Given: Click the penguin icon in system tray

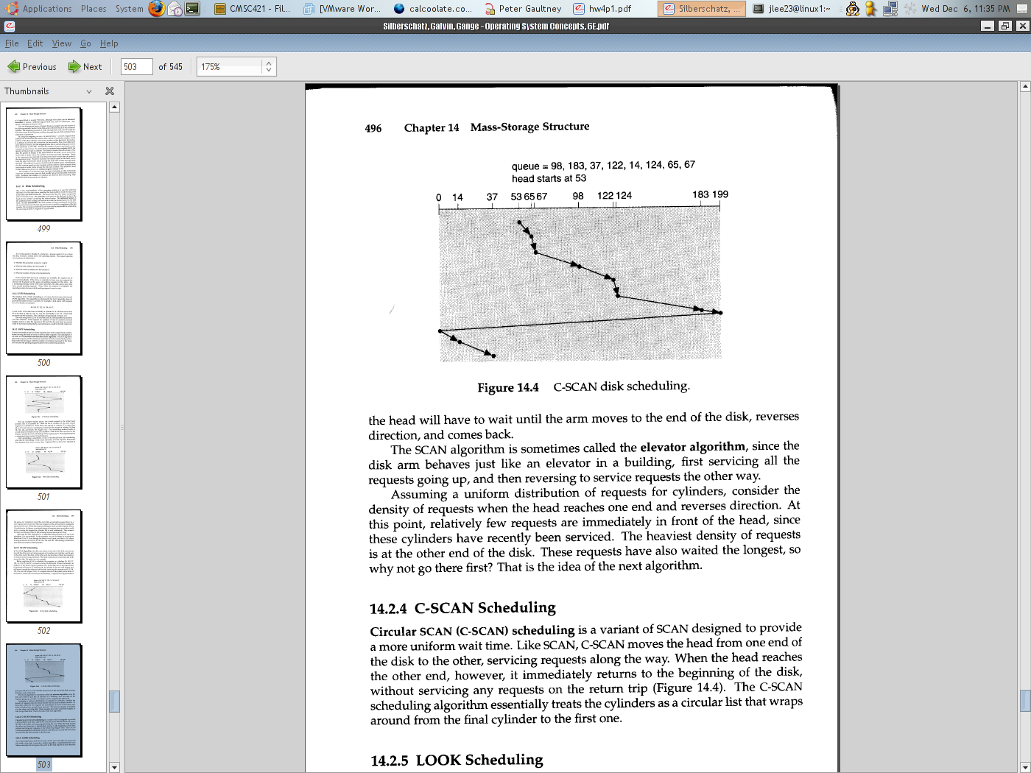Looking at the screenshot, I should (852, 9).
